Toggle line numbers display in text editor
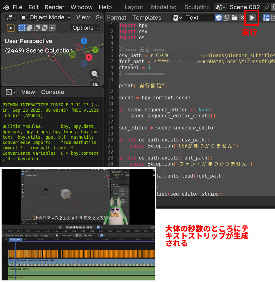Viewport: 275px width, 282px height. click(266, 18)
